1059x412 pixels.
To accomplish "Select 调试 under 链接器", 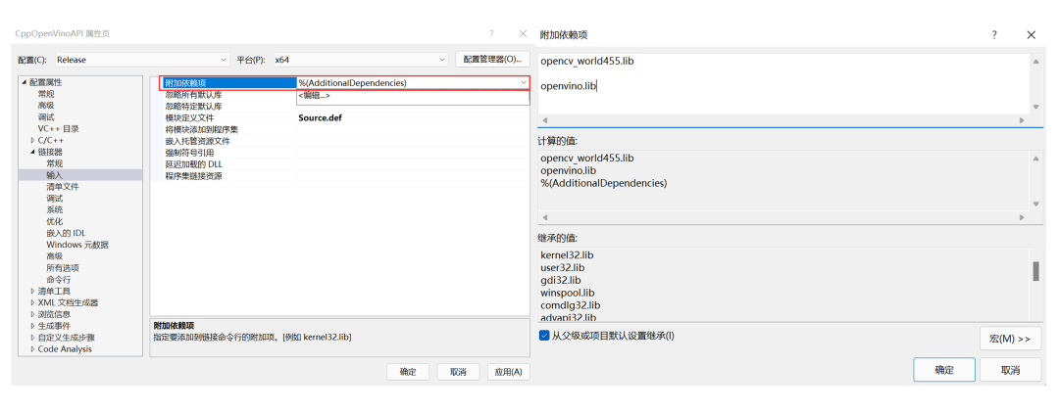I will tap(55, 199).
